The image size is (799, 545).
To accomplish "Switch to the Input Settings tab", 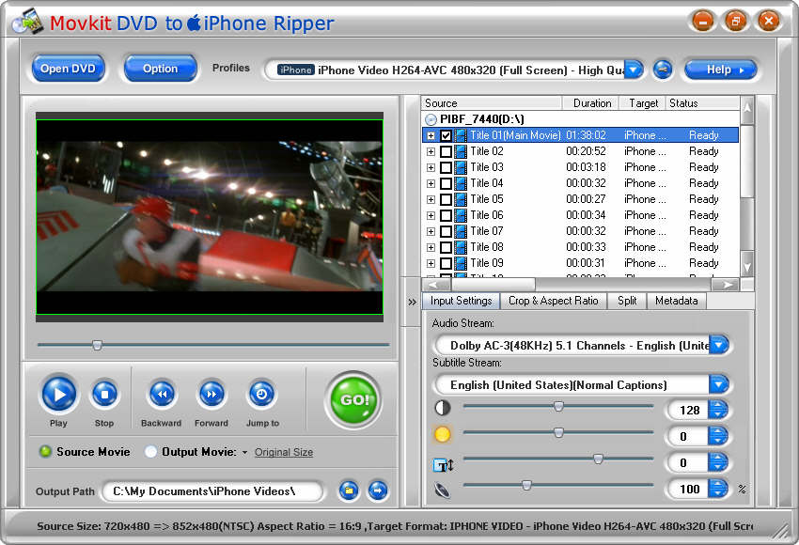I will [461, 301].
